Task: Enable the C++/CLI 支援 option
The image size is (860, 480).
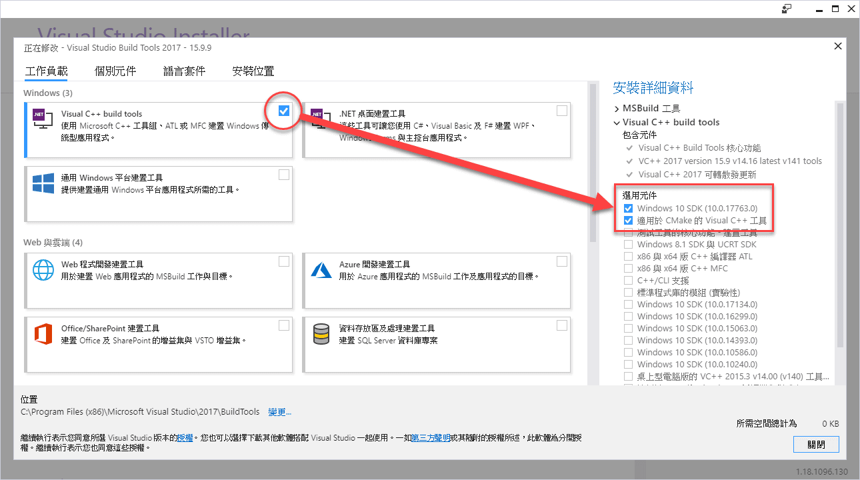Action: tap(628, 280)
